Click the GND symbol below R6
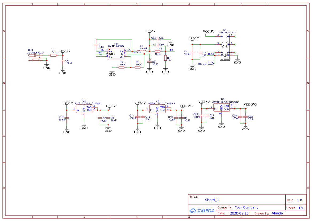Screen dimensions: 312x221 pos(165,71)
